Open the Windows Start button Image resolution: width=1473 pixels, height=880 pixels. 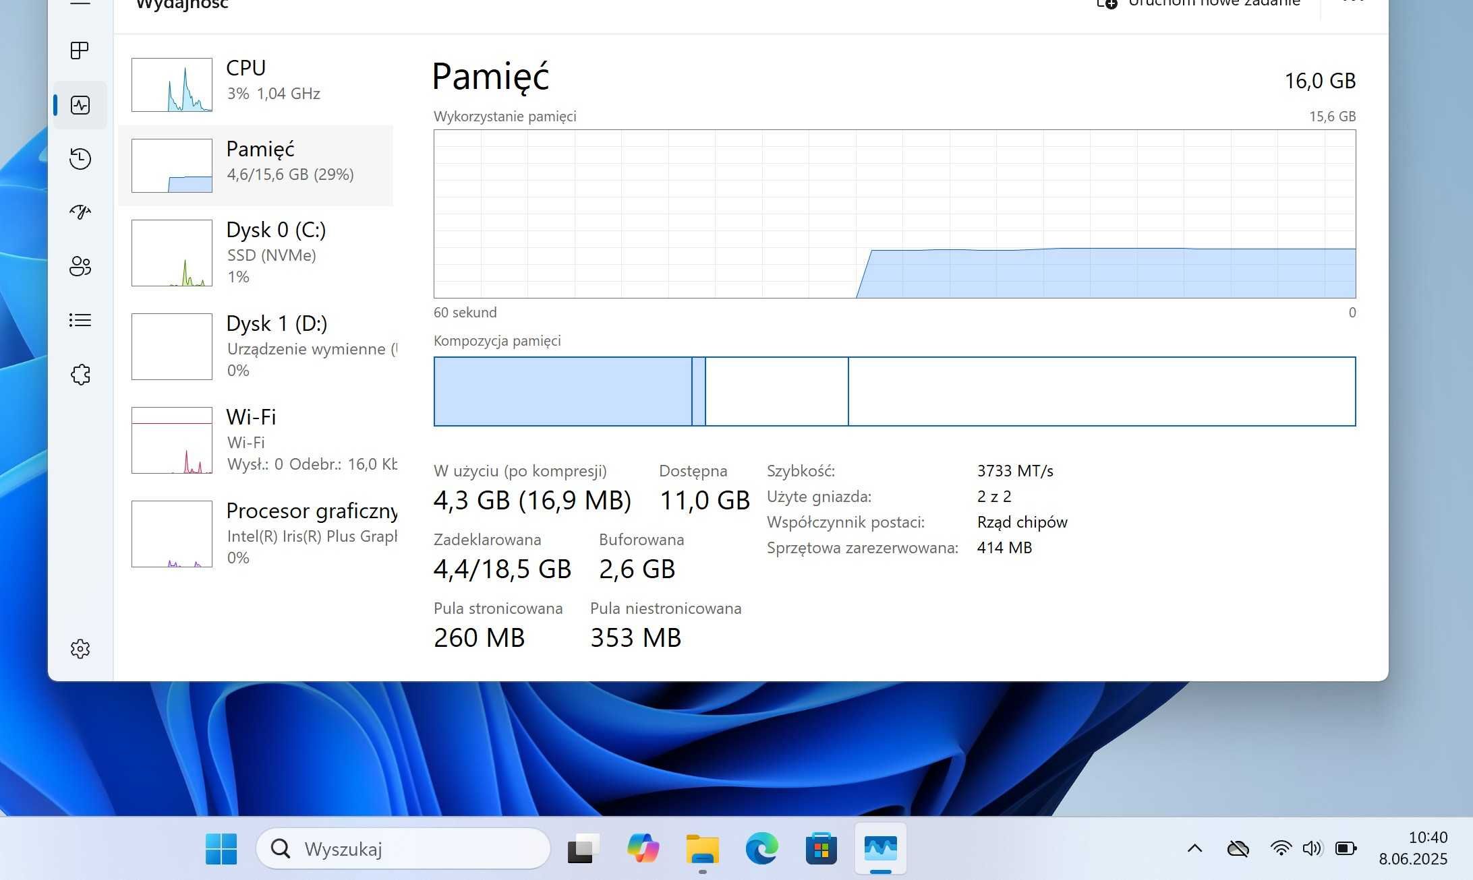coord(221,848)
